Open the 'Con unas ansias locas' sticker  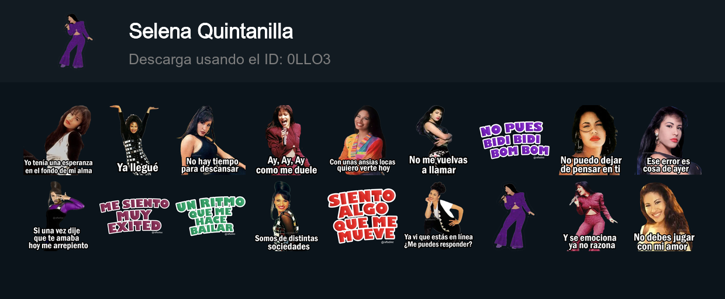pos(362,140)
